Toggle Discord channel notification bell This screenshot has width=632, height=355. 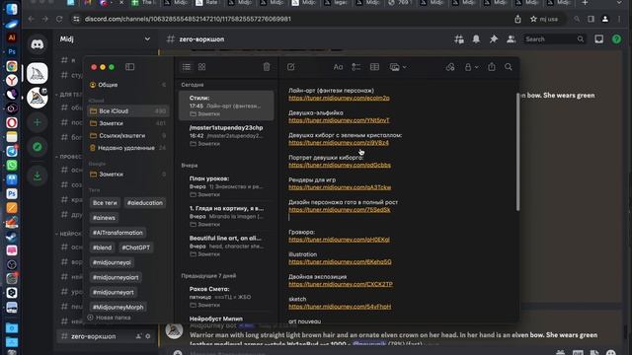(476, 39)
